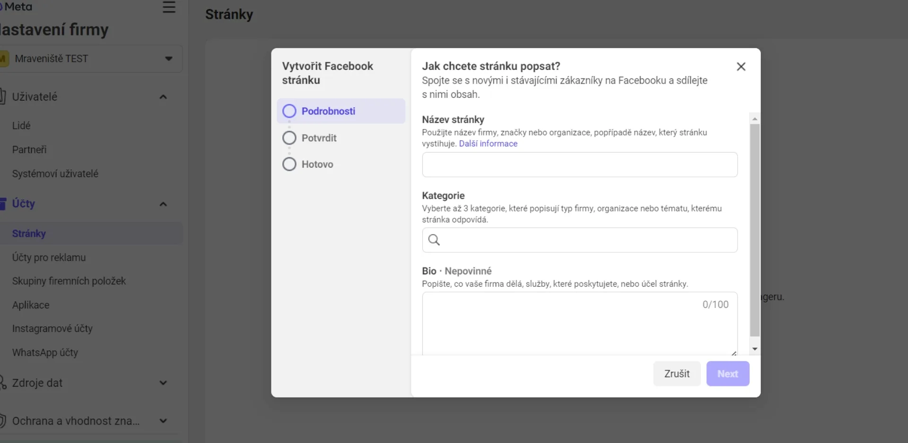The height and width of the screenshot is (443, 908).
Task: Click the scrollbar up arrow in dialog
Action: pos(755,119)
